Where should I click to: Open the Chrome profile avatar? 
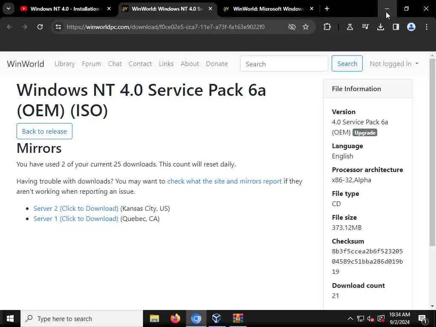coord(411,27)
